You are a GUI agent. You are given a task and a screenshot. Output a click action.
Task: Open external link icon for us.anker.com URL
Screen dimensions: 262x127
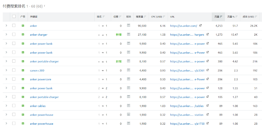[x=200, y=26]
